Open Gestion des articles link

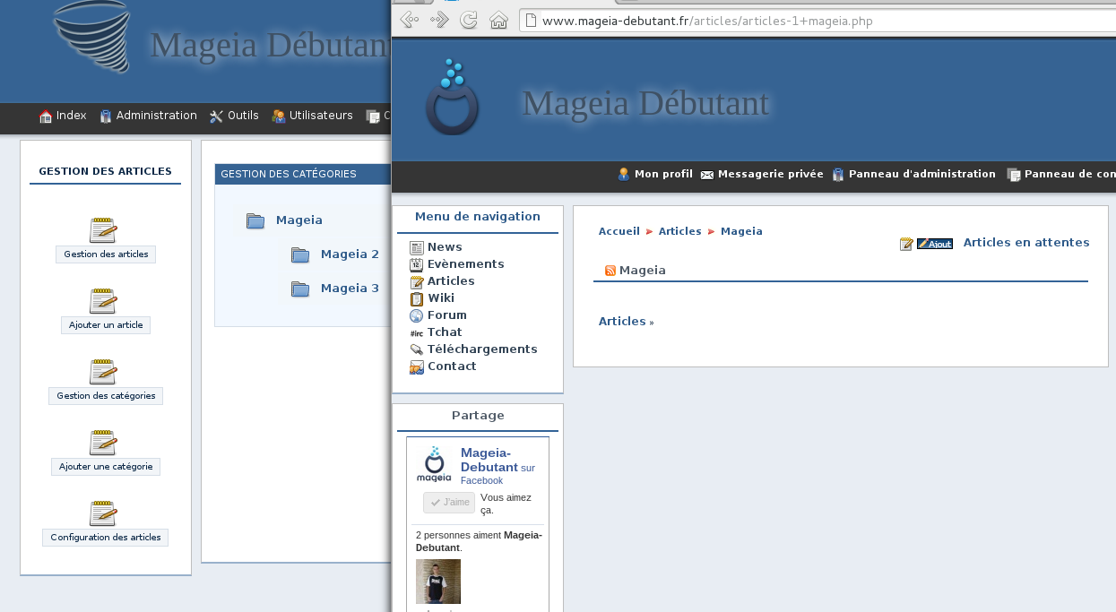pyautogui.click(x=106, y=254)
